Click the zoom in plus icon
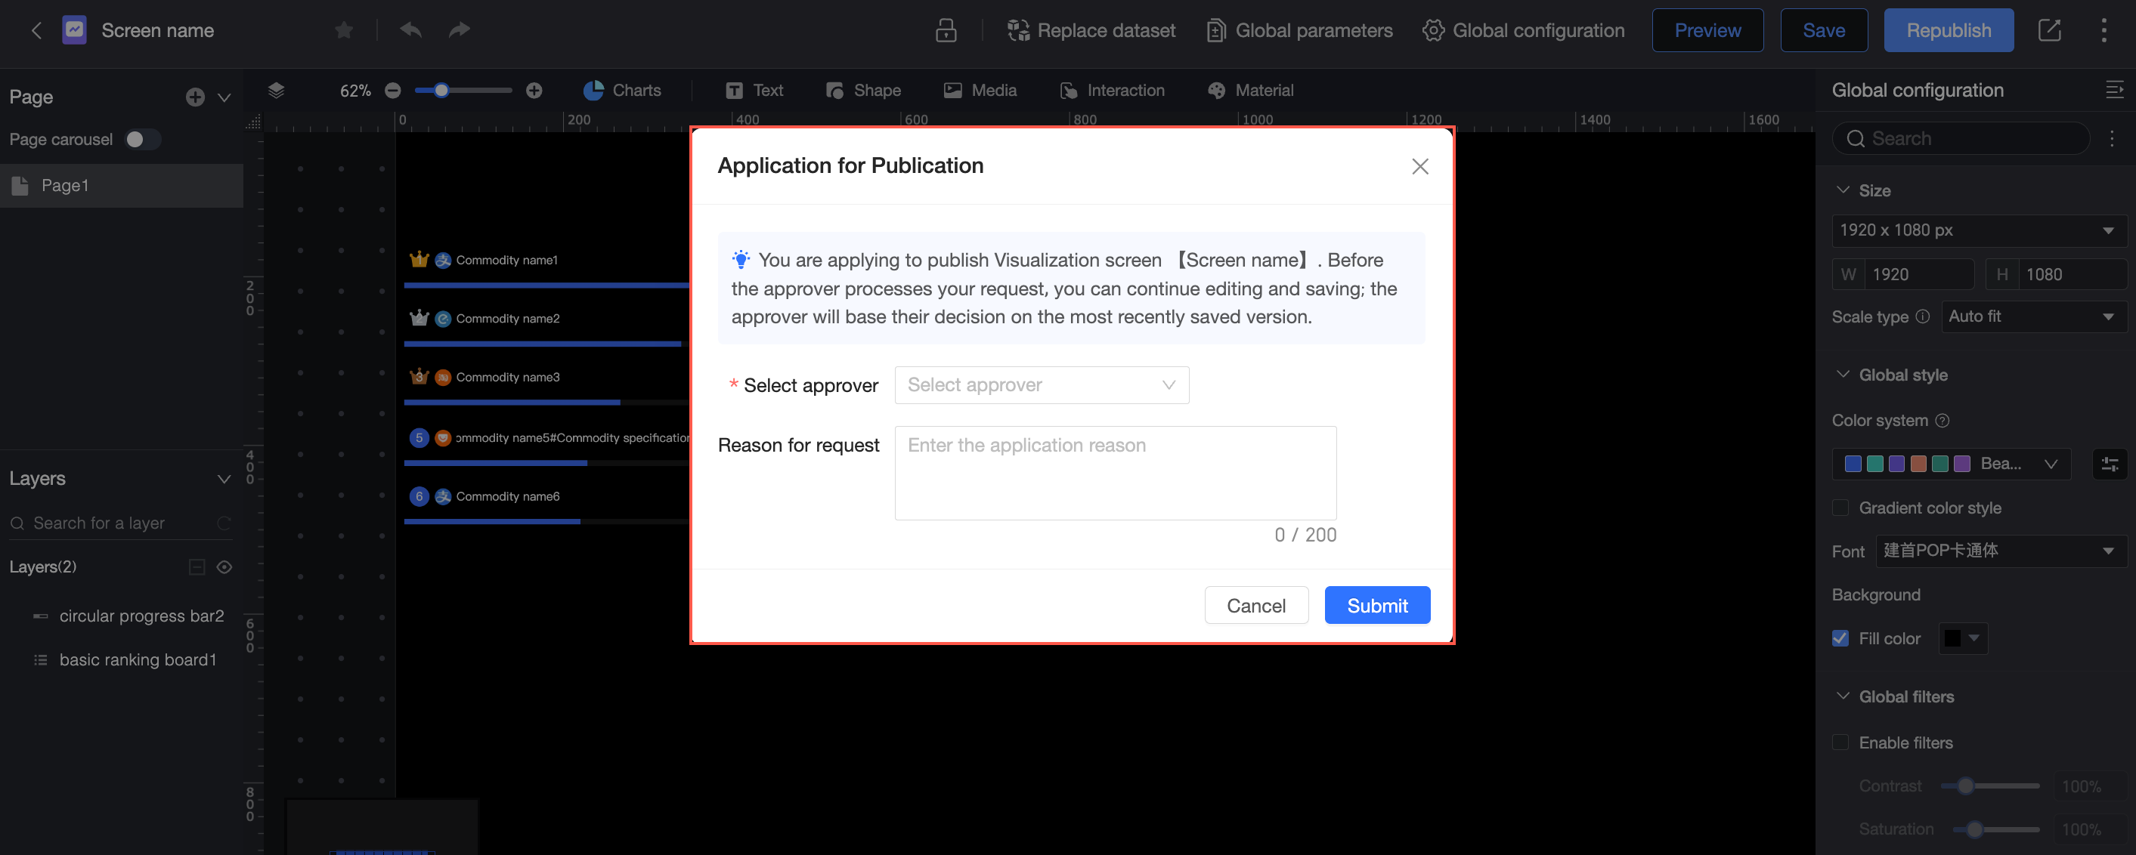The height and width of the screenshot is (855, 2136). pyautogui.click(x=534, y=91)
